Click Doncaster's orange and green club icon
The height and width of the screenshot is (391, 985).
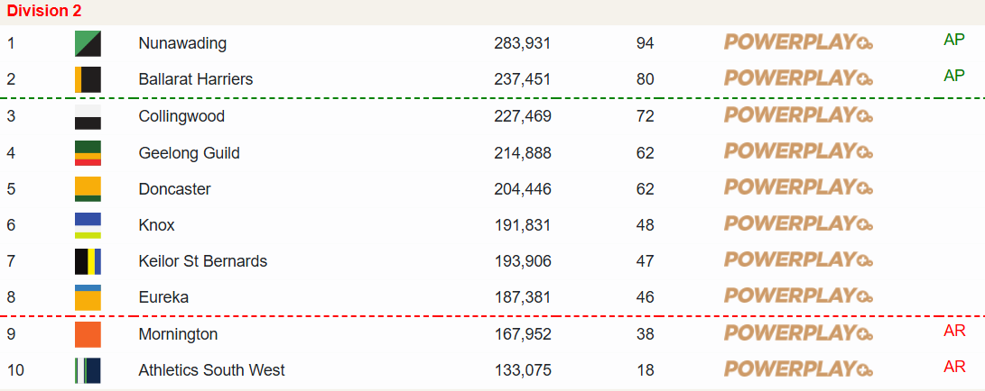coord(88,189)
